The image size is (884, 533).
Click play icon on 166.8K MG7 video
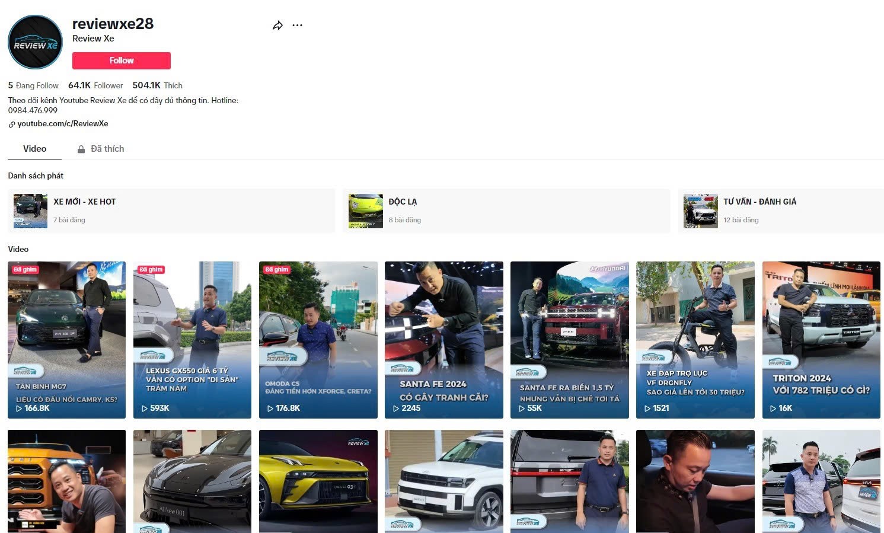[19, 408]
